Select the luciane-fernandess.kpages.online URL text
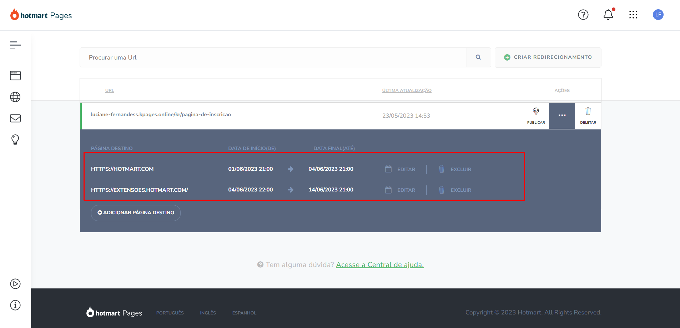 point(161,114)
